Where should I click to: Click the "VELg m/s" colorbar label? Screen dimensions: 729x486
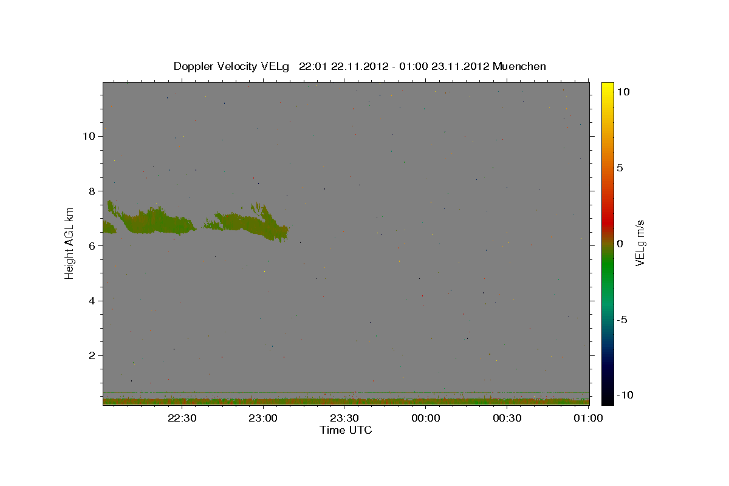pos(640,244)
